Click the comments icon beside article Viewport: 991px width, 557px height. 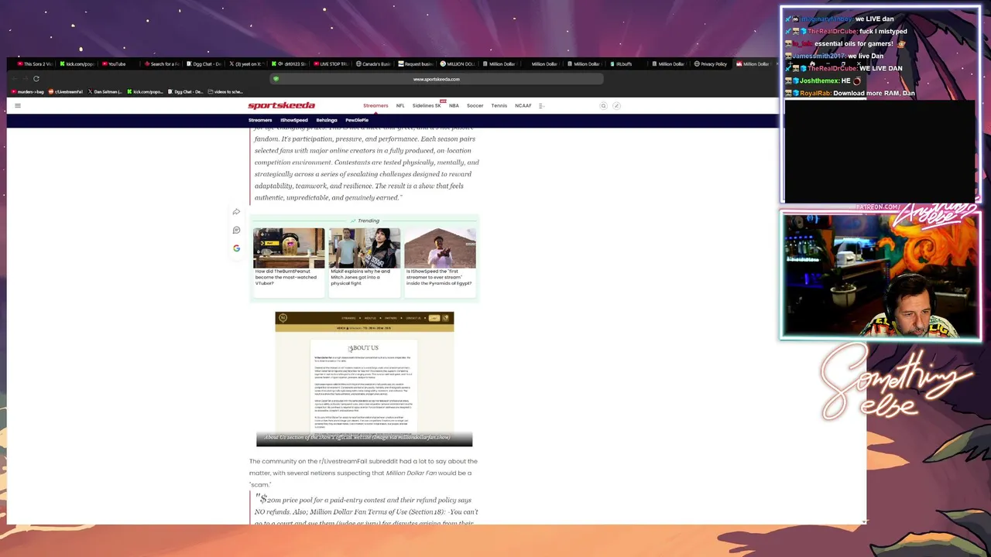[236, 230]
